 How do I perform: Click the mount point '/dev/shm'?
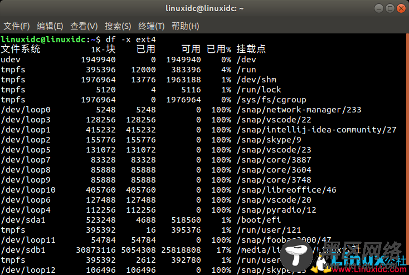(256, 80)
